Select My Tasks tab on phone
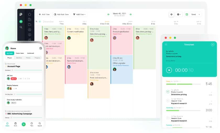 [10, 53]
